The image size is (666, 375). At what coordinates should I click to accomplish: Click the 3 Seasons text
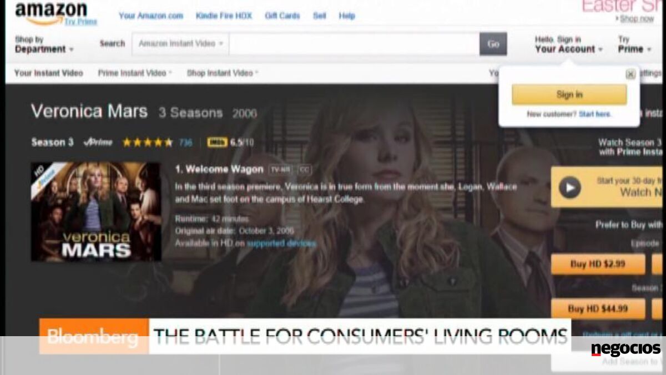tap(190, 113)
